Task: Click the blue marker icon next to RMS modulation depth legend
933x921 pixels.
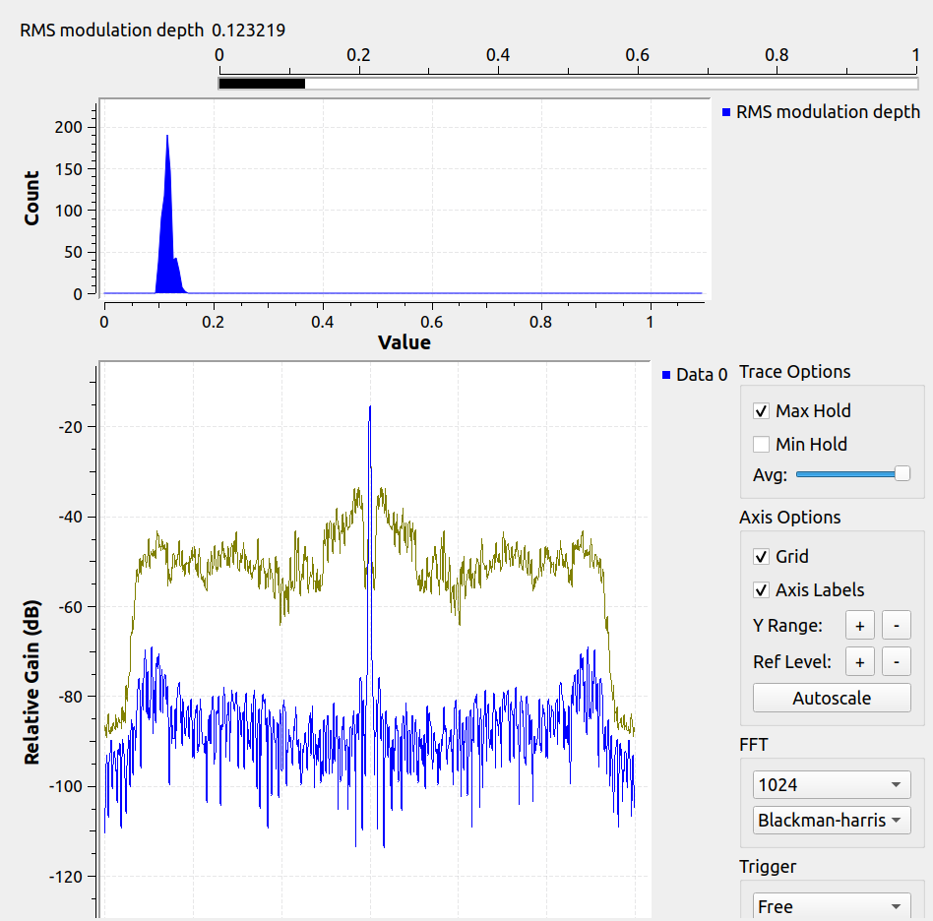Action: (725, 111)
